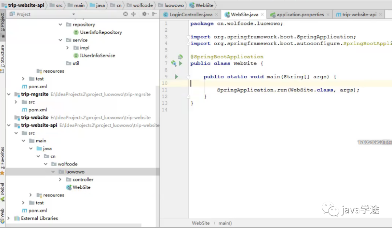Image resolution: width=392 pixels, height=228 pixels.
Task: Expand the impl folder under service
Action: (68, 48)
